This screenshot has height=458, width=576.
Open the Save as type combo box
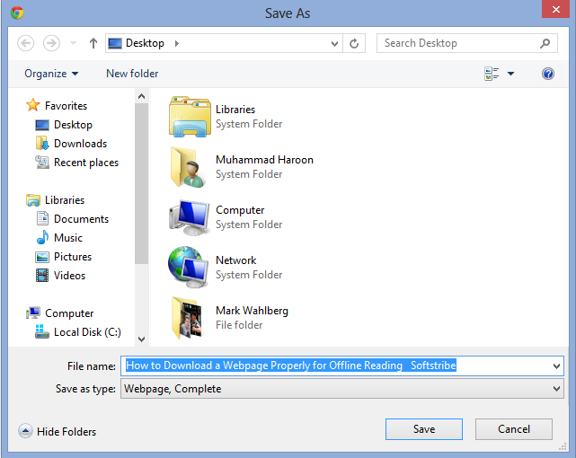(x=342, y=388)
